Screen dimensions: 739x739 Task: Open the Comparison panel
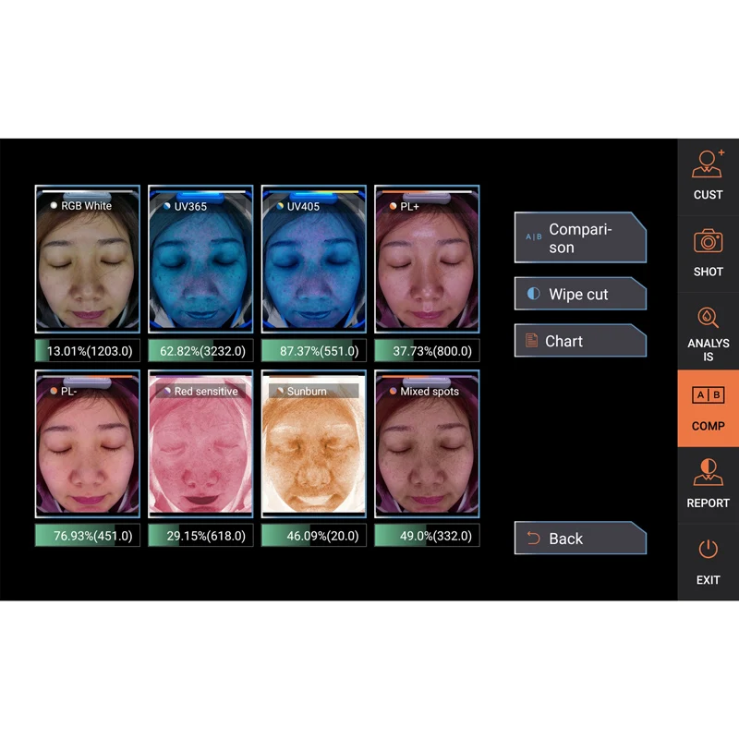[x=580, y=236]
